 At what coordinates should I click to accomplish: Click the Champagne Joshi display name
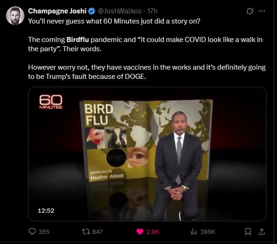57,11
